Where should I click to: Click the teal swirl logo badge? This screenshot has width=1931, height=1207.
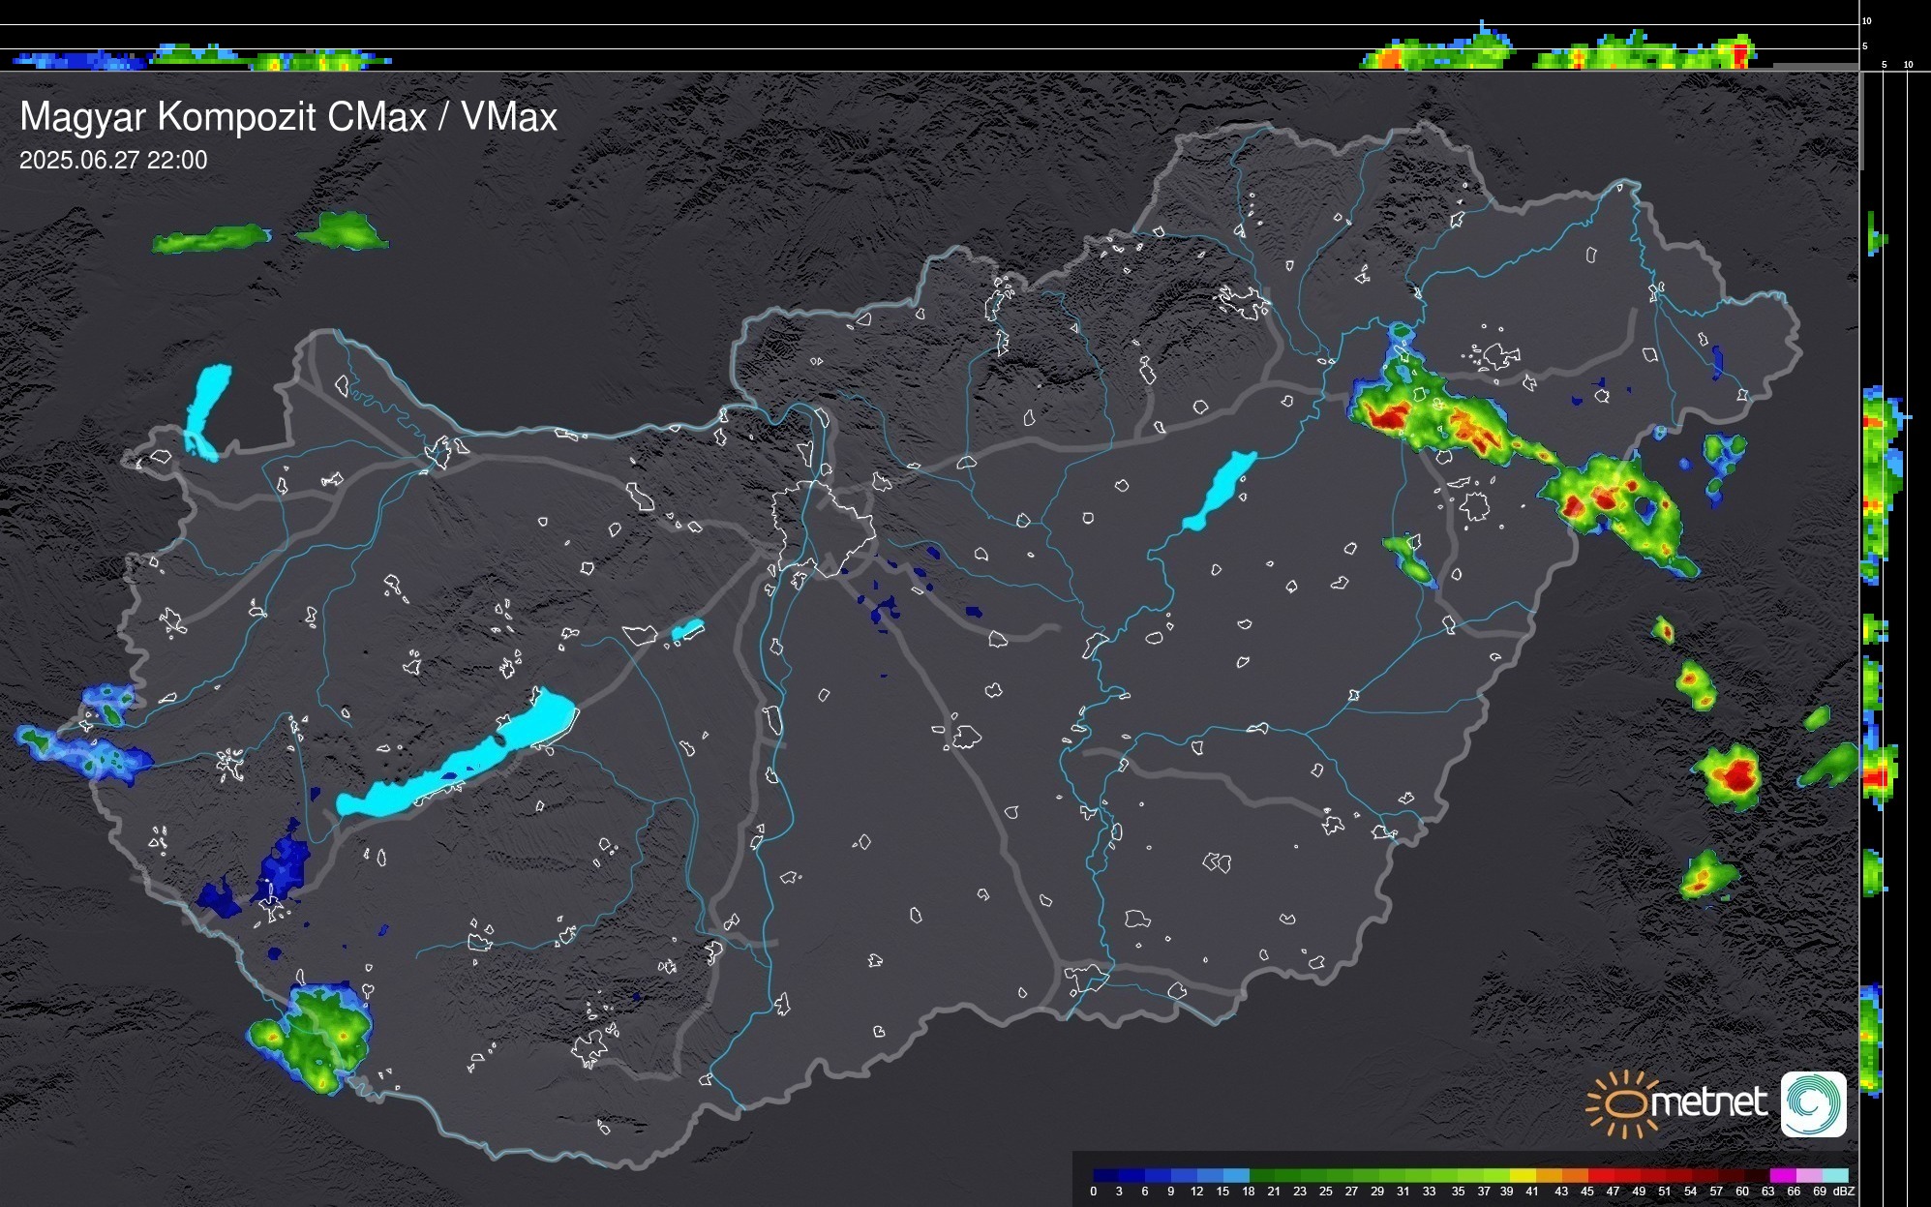tap(1813, 1103)
